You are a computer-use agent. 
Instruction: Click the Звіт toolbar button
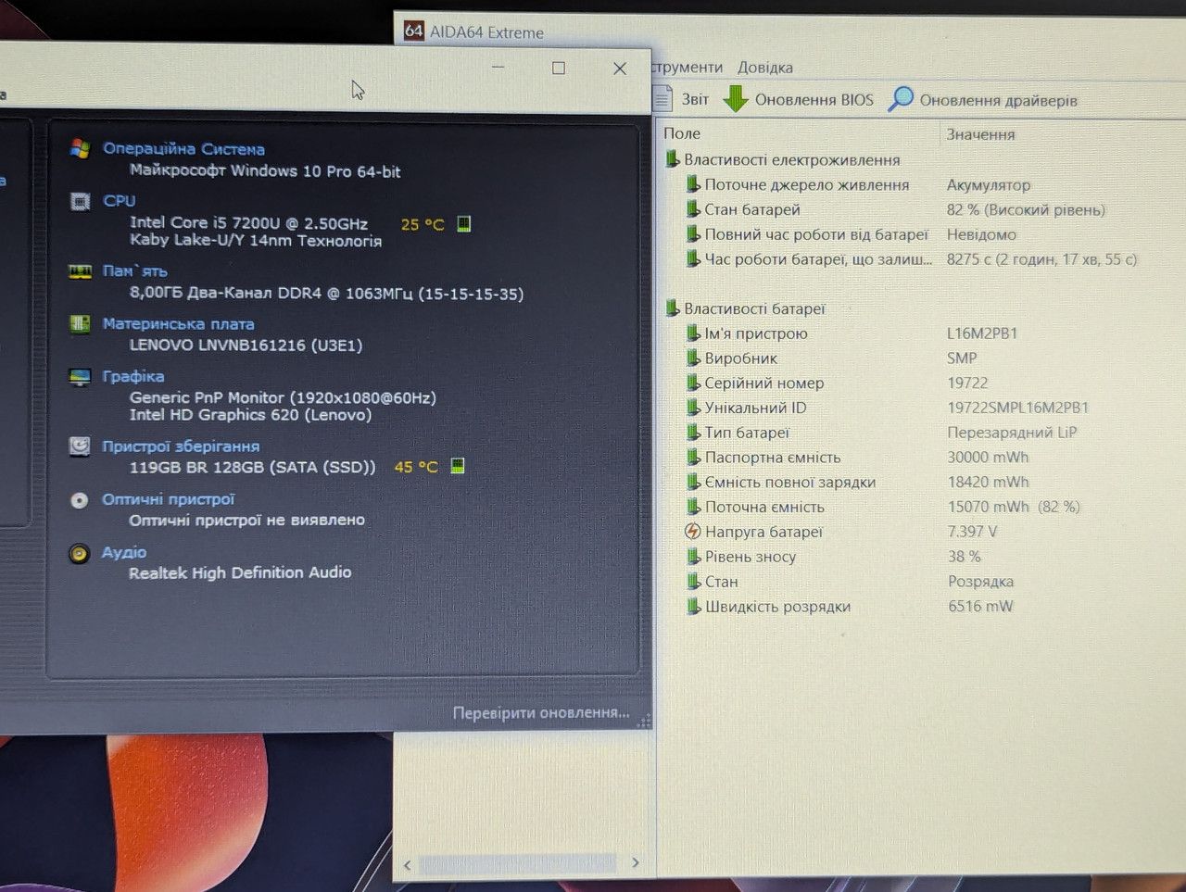(x=682, y=99)
